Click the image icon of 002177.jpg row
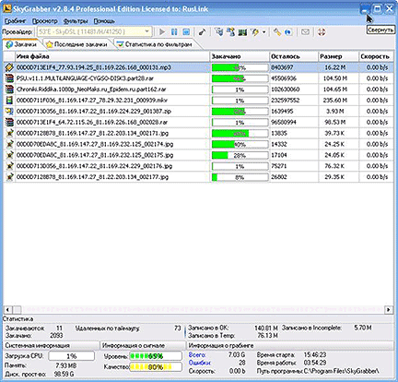This screenshot has width=398, height=382. coord(9,177)
